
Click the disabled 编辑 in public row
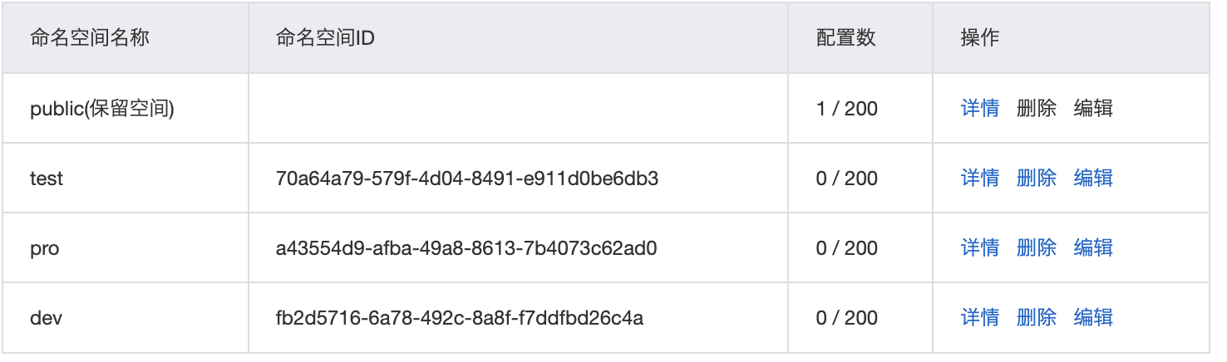coord(1093,108)
